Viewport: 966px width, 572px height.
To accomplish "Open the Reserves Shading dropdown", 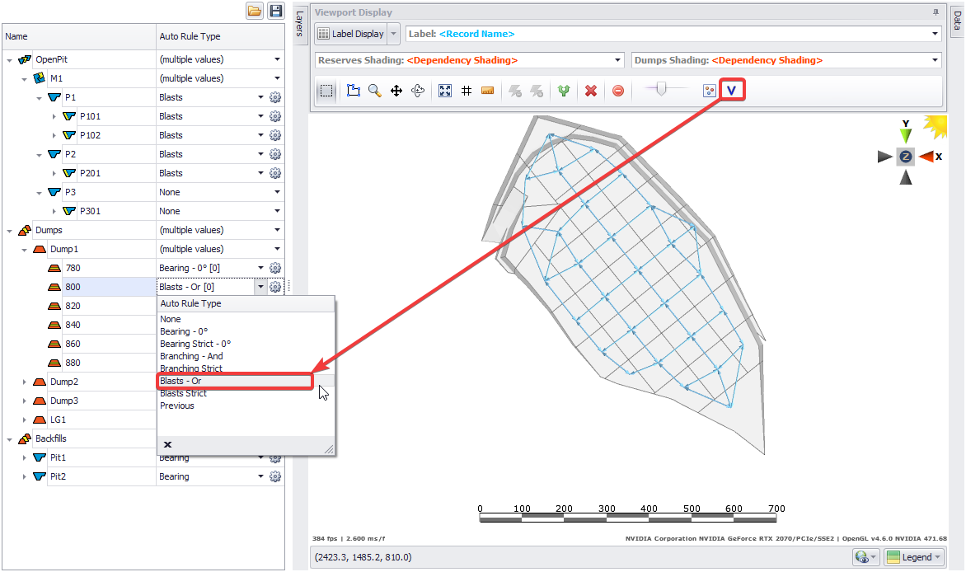I will pyautogui.click(x=618, y=60).
